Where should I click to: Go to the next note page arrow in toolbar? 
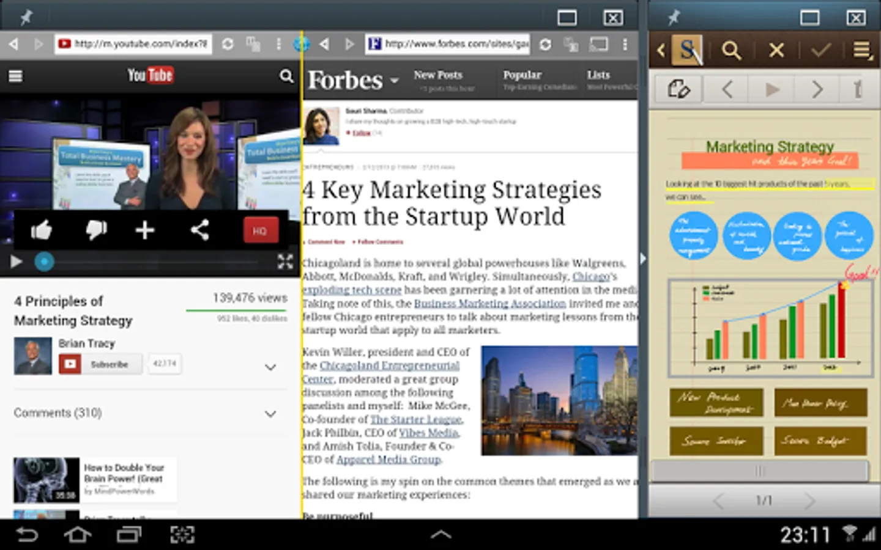(x=817, y=90)
